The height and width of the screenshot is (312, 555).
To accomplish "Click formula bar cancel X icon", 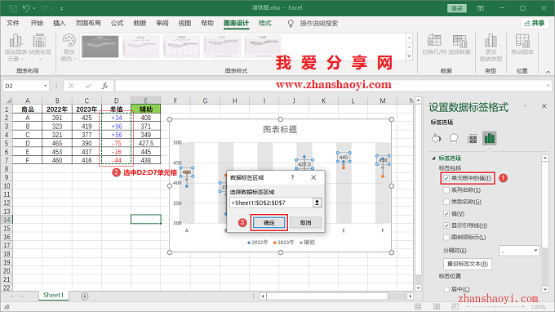I will click(72, 86).
